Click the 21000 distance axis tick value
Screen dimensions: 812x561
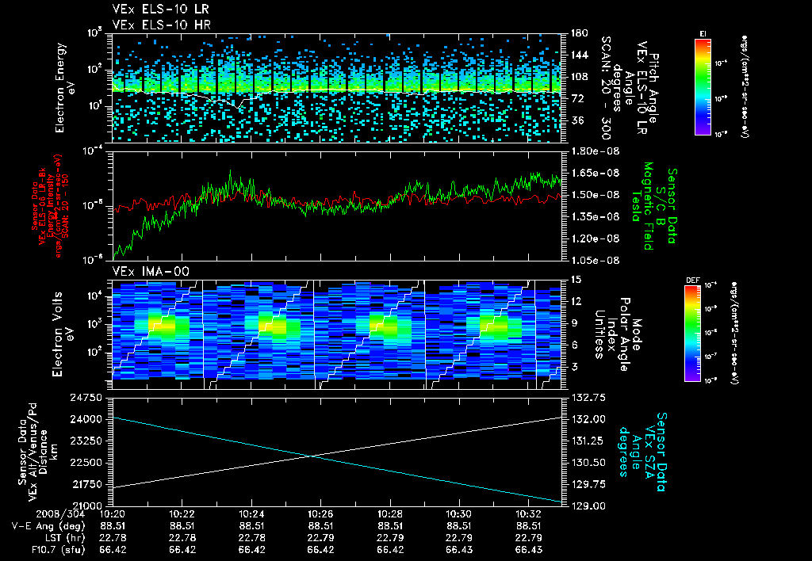click(x=86, y=506)
